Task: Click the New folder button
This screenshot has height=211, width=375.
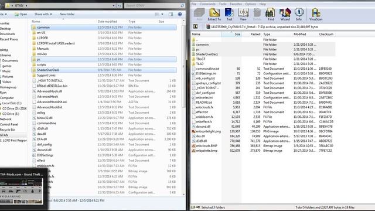Action: click(67, 14)
